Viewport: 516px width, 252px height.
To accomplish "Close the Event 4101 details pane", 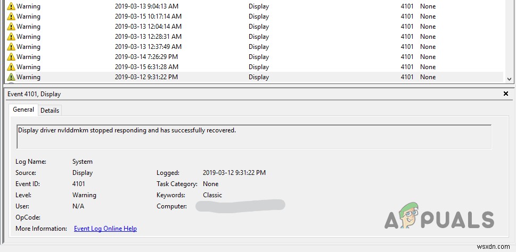I will coord(505,94).
